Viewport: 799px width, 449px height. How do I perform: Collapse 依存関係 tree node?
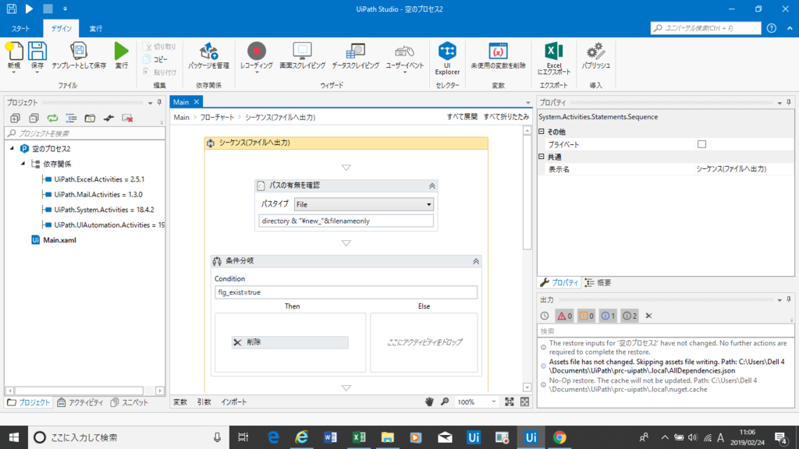click(23, 164)
